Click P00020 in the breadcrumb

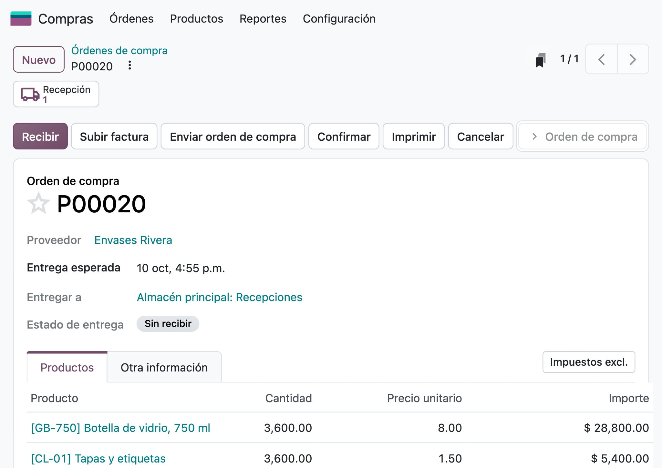pyautogui.click(x=92, y=66)
